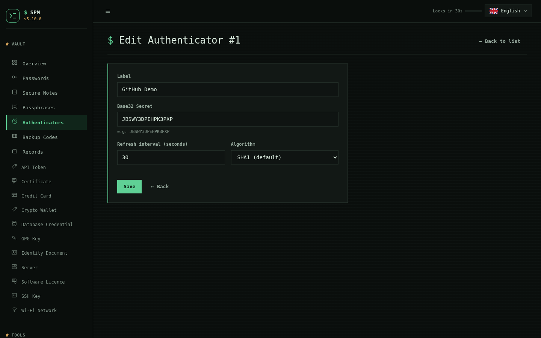Screen dimensions: 541x338
Task: Click the "e.g. JBSWY3DPEHPK3PXP" hint text
Action: click(143, 132)
